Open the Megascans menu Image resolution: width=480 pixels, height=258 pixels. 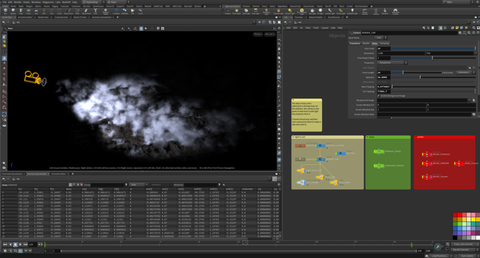click(x=48, y=2)
